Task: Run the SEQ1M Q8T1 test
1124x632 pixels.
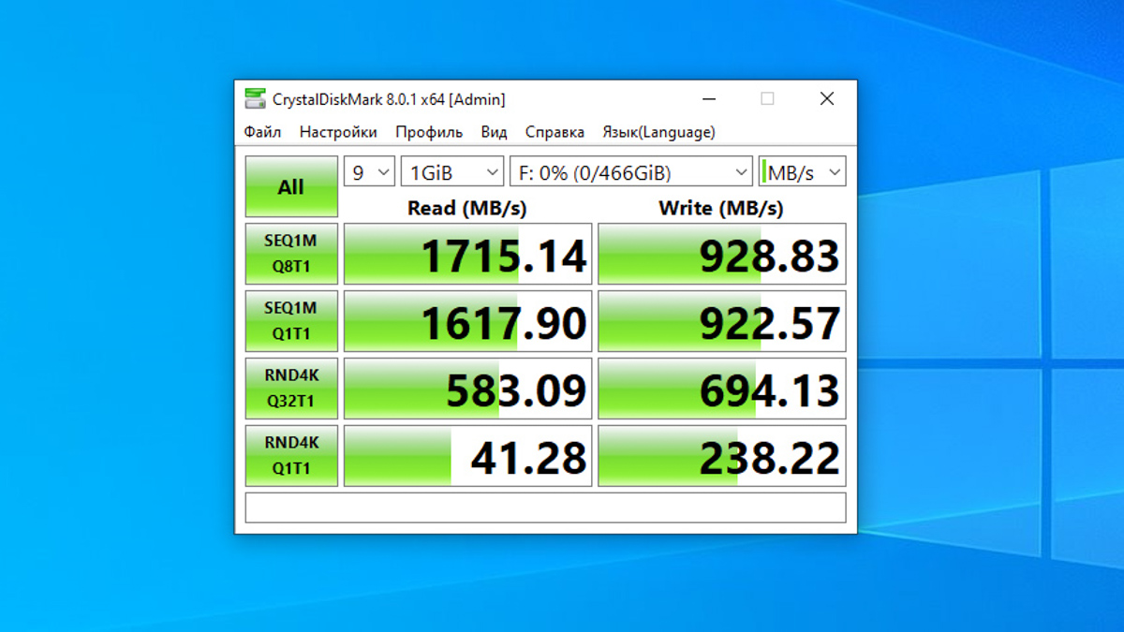Action: (x=291, y=254)
